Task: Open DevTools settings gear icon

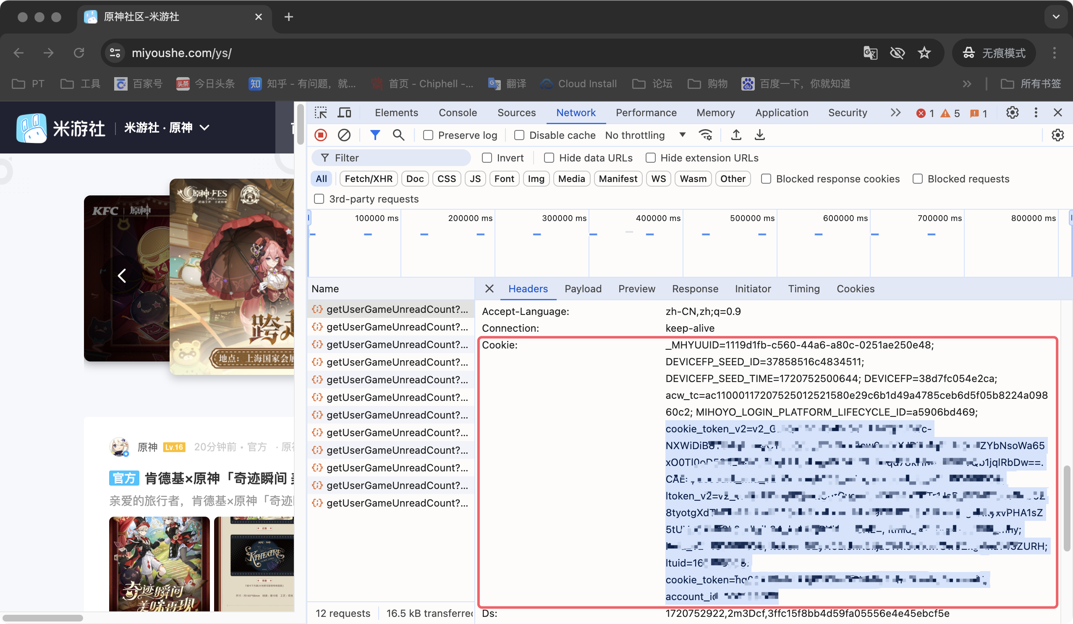Action: click(1013, 113)
